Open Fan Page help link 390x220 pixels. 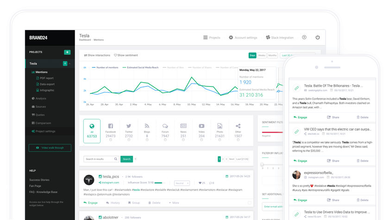point(35,186)
